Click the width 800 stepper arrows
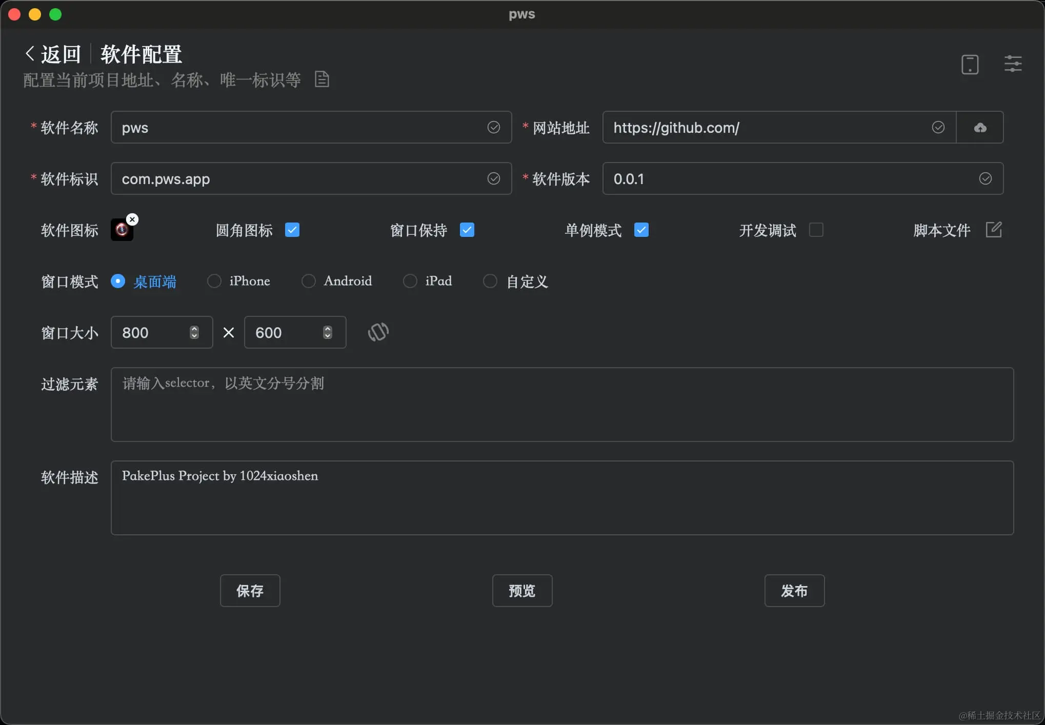Image resolution: width=1045 pixels, height=725 pixels. pos(194,332)
